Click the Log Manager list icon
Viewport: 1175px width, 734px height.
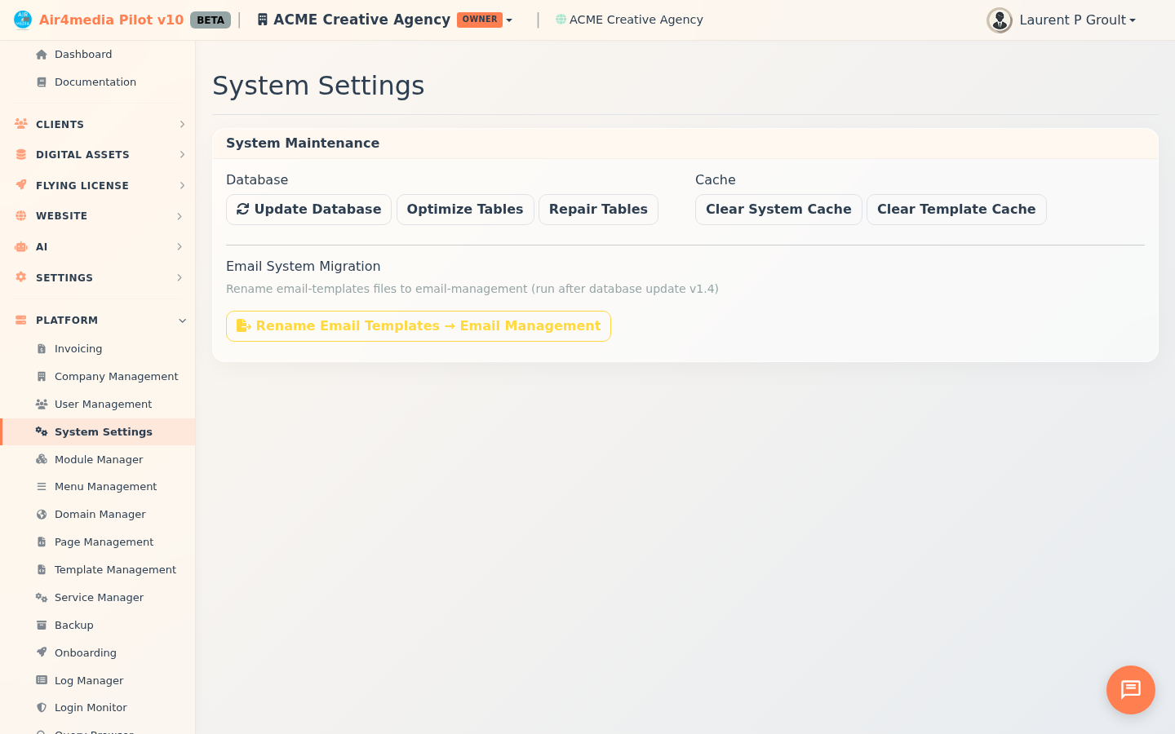[x=42, y=680]
